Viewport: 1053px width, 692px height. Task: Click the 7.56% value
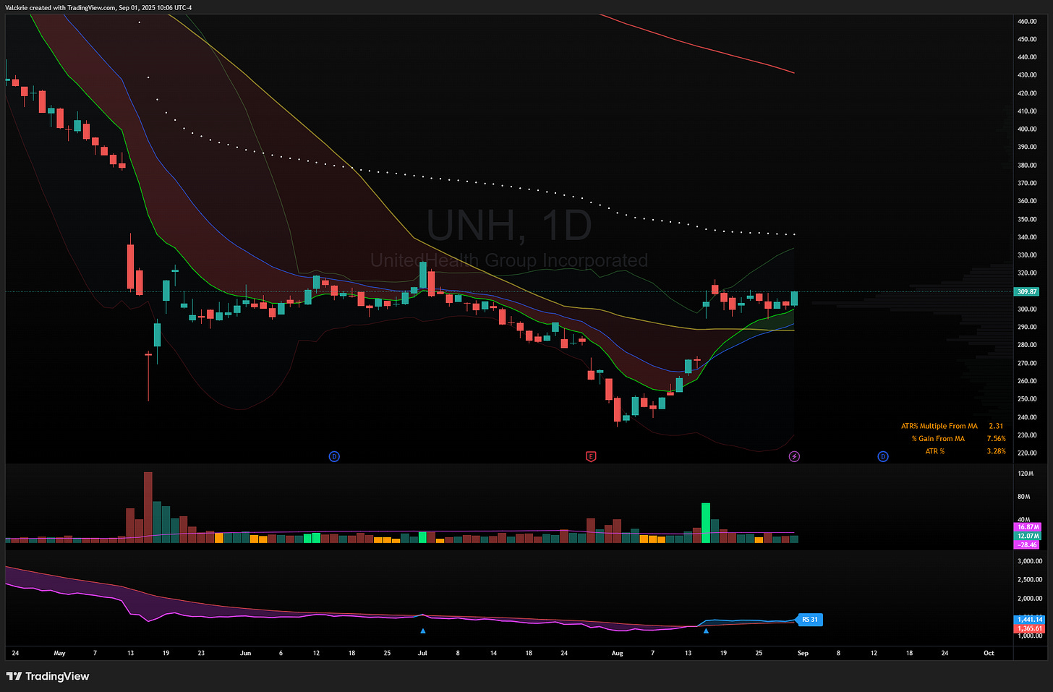point(997,438)
